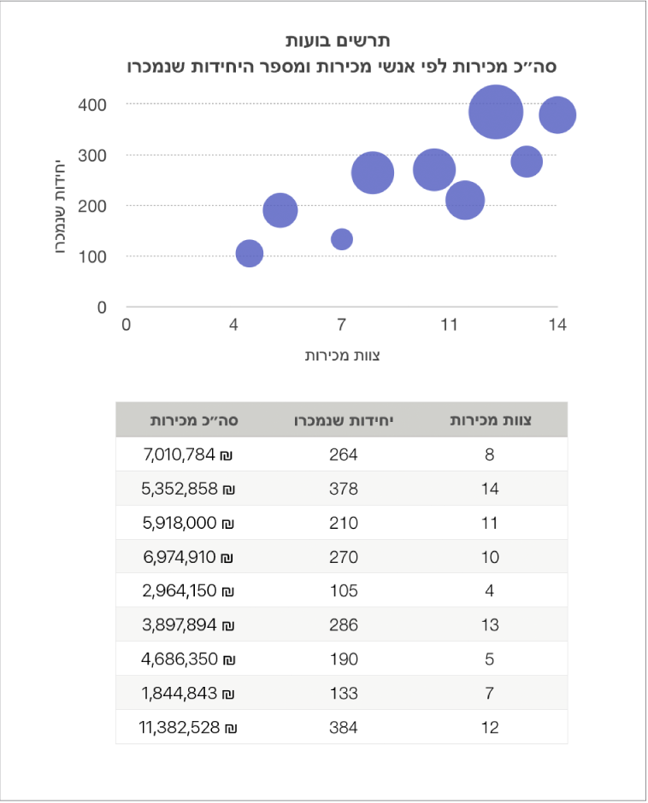
Task: Click the top-right bubble at 14 sales staff
Action: click(x=557, y=114)
